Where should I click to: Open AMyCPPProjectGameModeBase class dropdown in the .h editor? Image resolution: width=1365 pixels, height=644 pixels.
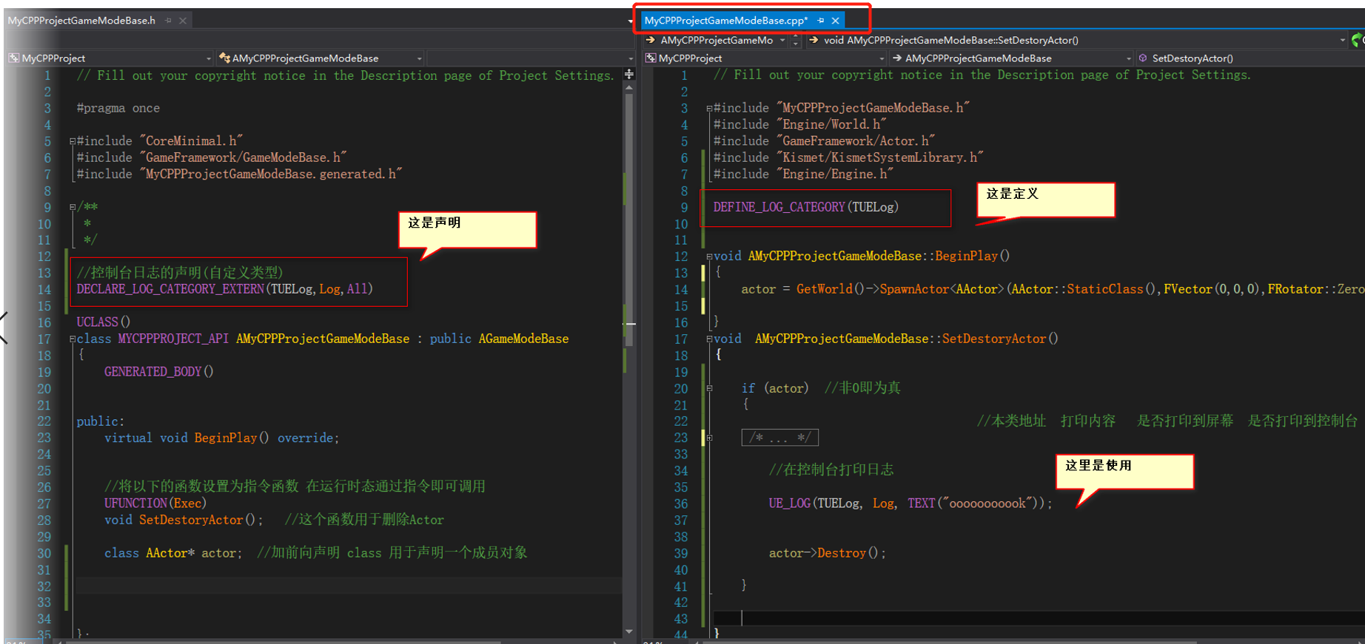320,58
